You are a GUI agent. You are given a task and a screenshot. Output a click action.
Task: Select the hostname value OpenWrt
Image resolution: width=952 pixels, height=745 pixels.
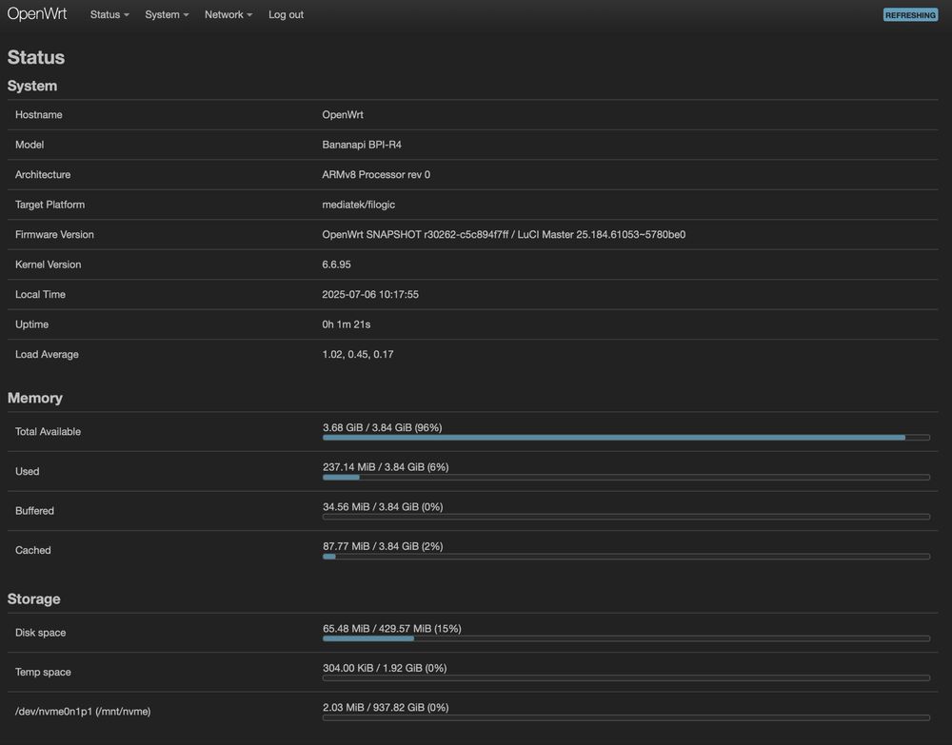pyautogui.click(x=343, y=115)
